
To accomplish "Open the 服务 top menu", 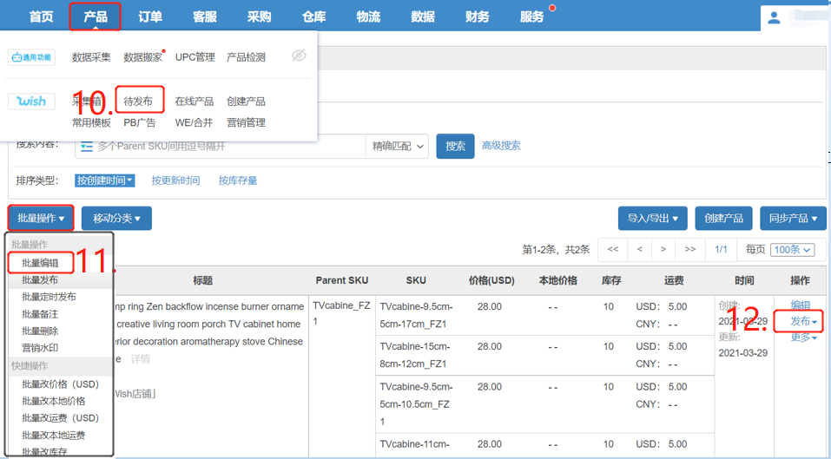I will (531, 17).
